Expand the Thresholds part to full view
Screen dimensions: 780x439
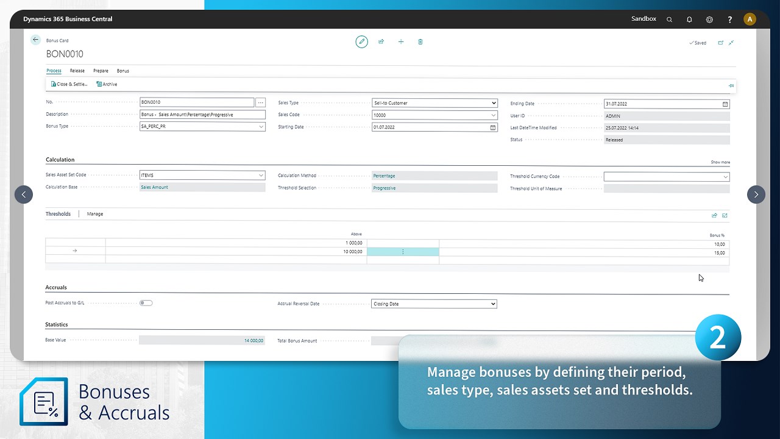(x=725, y=215)
